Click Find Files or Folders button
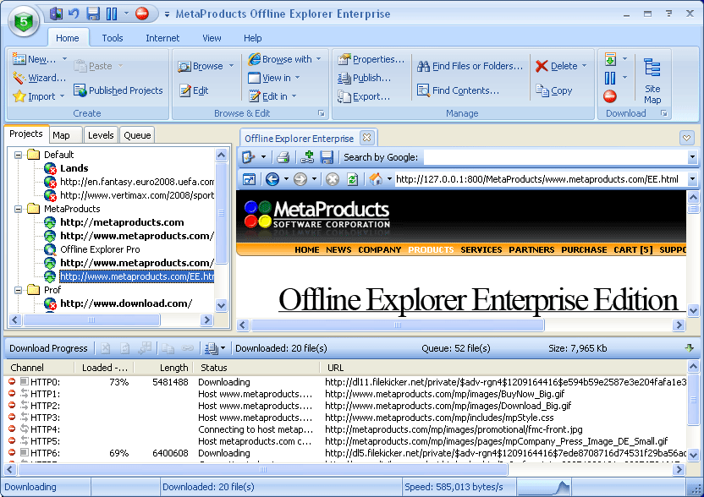 click(x=470, y=66)
